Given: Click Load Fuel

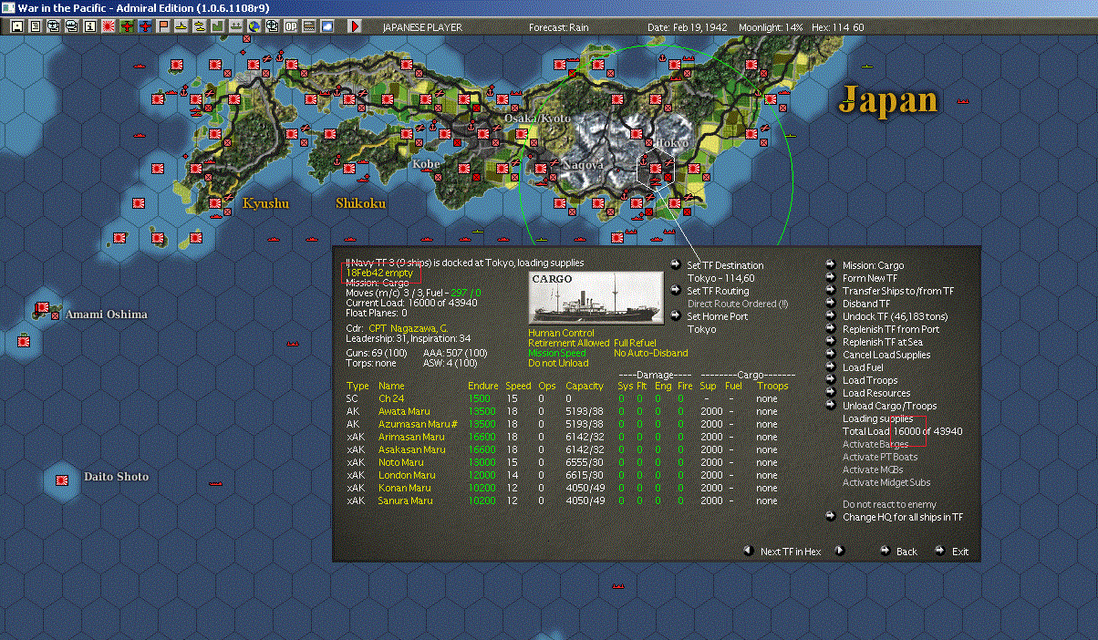Looking at the screenshot, I should 863,367.
